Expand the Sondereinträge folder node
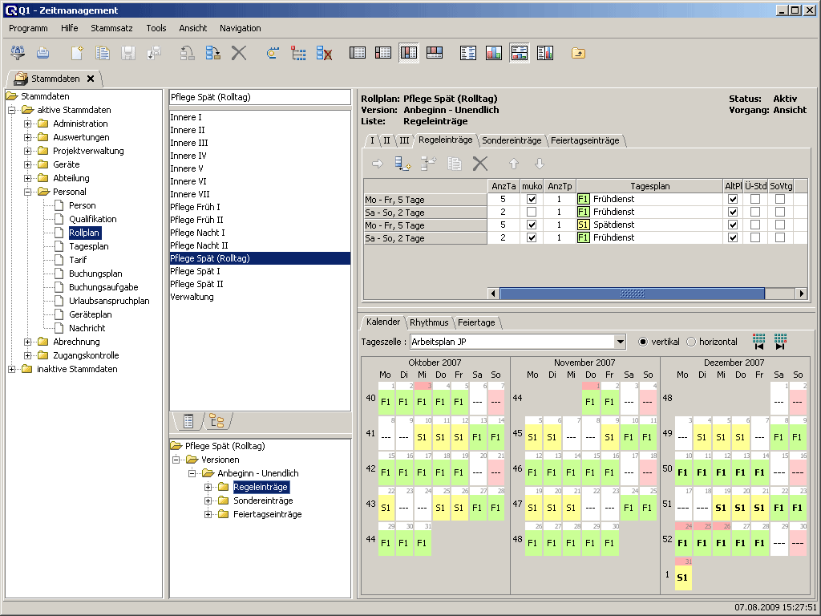Screen dimensions: 821x616 pyautogui.click(x=208, y=500)
